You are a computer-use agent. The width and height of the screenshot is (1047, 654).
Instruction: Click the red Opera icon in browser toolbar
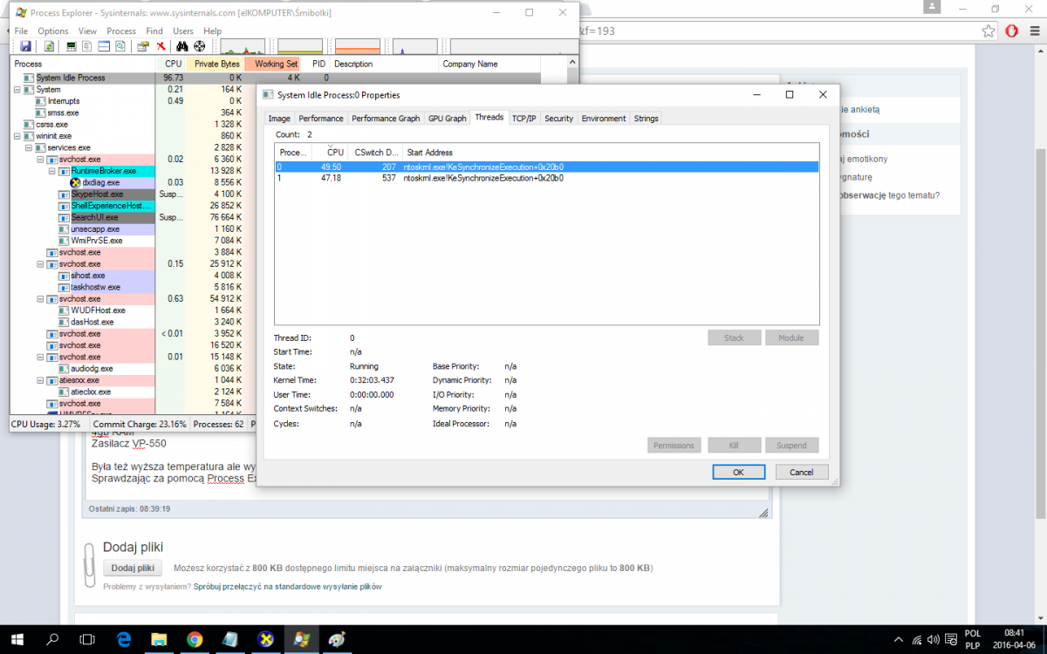point(1012,31)
